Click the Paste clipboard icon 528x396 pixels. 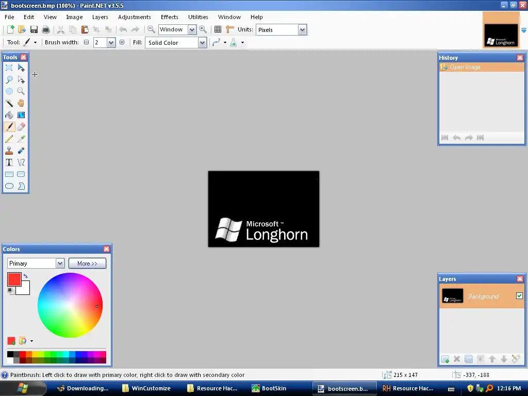pos(85,29)
